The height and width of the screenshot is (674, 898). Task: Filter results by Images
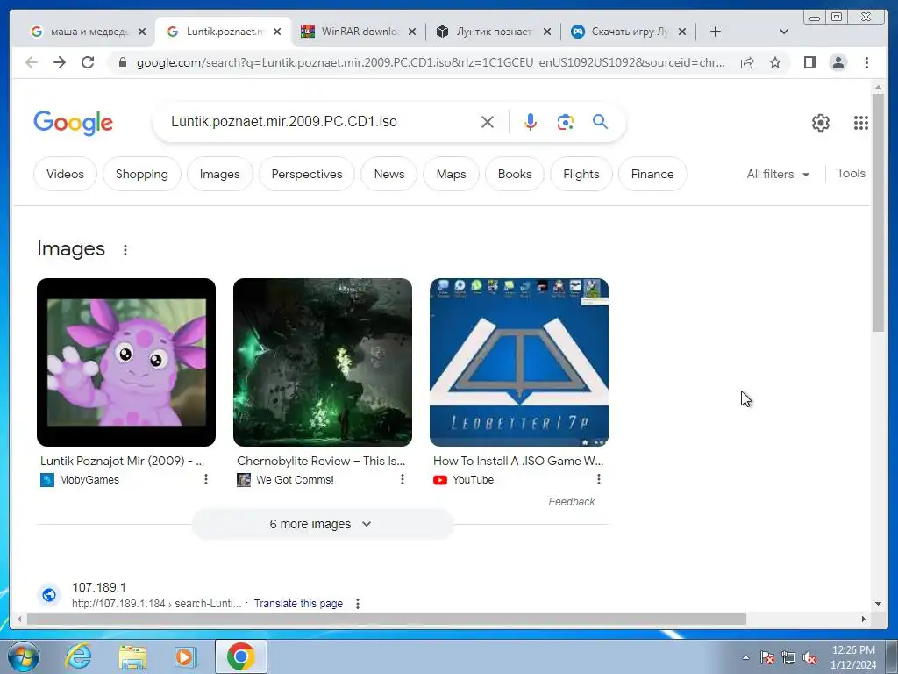(x=220, y=174)
